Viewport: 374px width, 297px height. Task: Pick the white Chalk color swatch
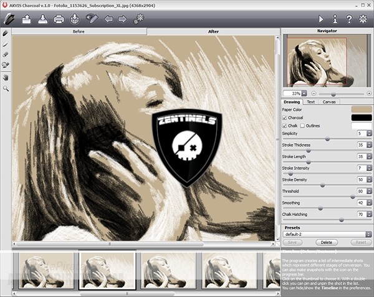pyautogui.click(x=362, y=126)
